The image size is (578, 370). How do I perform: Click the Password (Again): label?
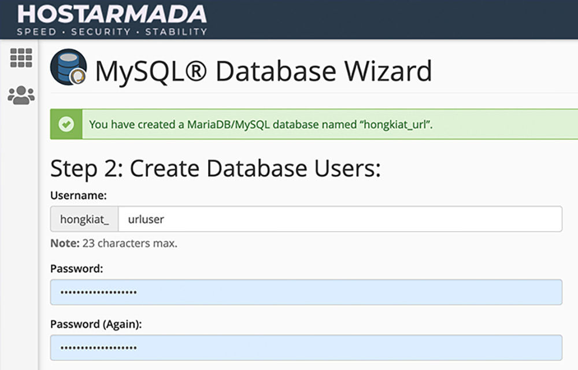96,324
